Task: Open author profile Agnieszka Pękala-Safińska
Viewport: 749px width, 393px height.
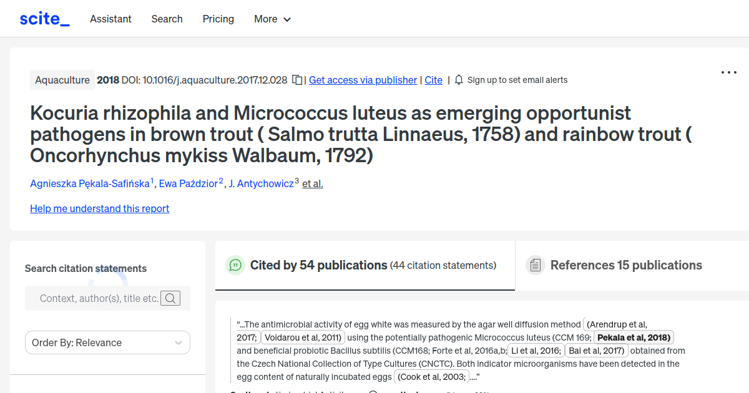Action: tap(89, 183)
